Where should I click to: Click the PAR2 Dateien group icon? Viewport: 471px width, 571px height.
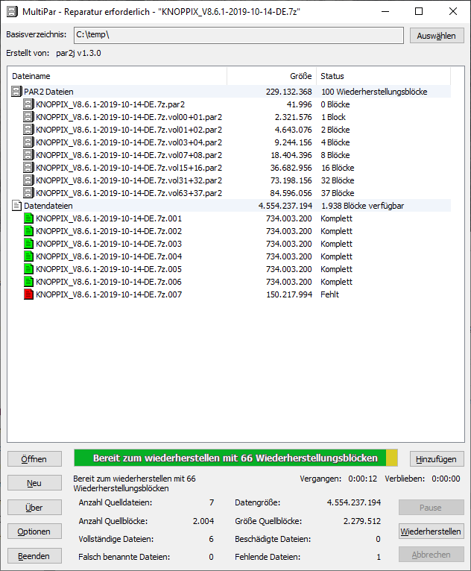tap(16, 92)
